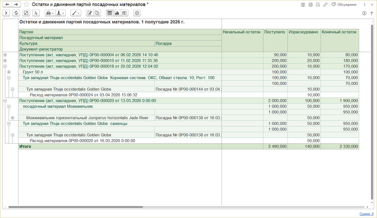The image size is (377, 218).
Task: Expand Можжевельник горизонтальный Jade River row
Action: pos(13,118)
